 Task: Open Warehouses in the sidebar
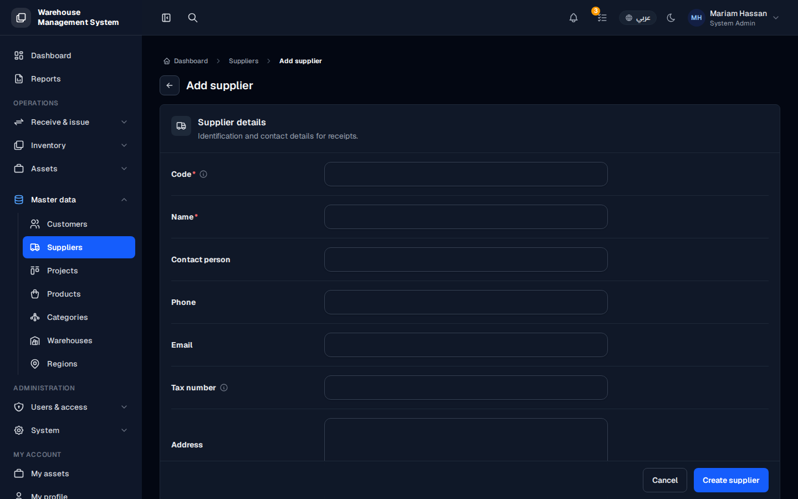(79, 340)
